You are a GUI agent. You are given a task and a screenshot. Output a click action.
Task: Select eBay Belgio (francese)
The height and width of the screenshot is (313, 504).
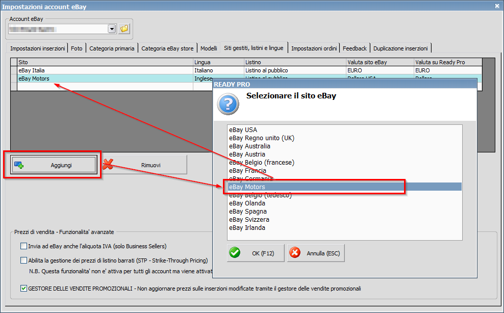coord(344,162)
